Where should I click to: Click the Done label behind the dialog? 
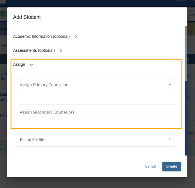[191, 133]
